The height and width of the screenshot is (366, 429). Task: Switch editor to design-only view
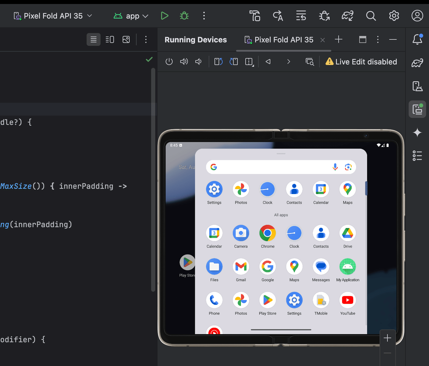pyautogui.click(x=126, y=39)
